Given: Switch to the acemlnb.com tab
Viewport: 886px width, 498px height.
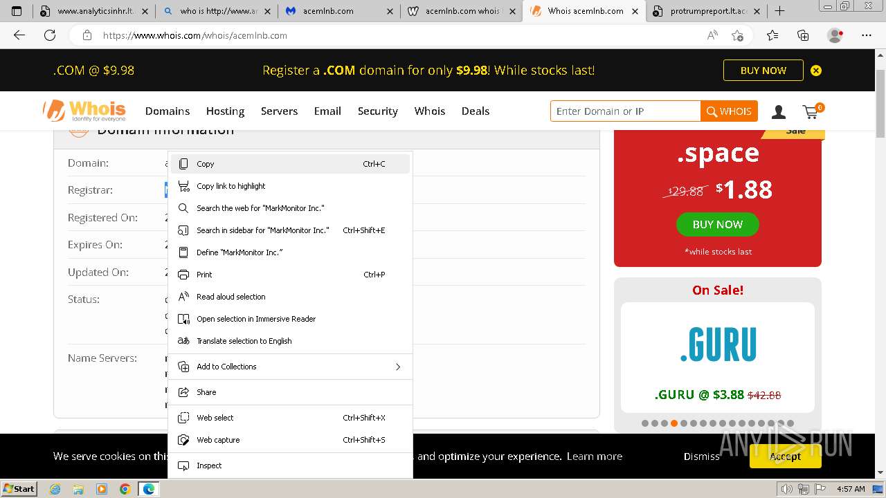Looking at the screenshot, I should 339,11.
